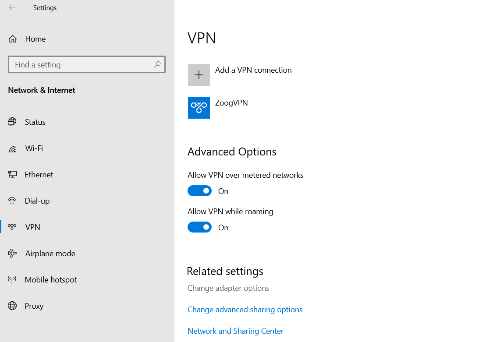The height and width of the screenshot is (342, 493).
Task: Open the ZoogVPN connection icon
Action: [x=199, y=107]
